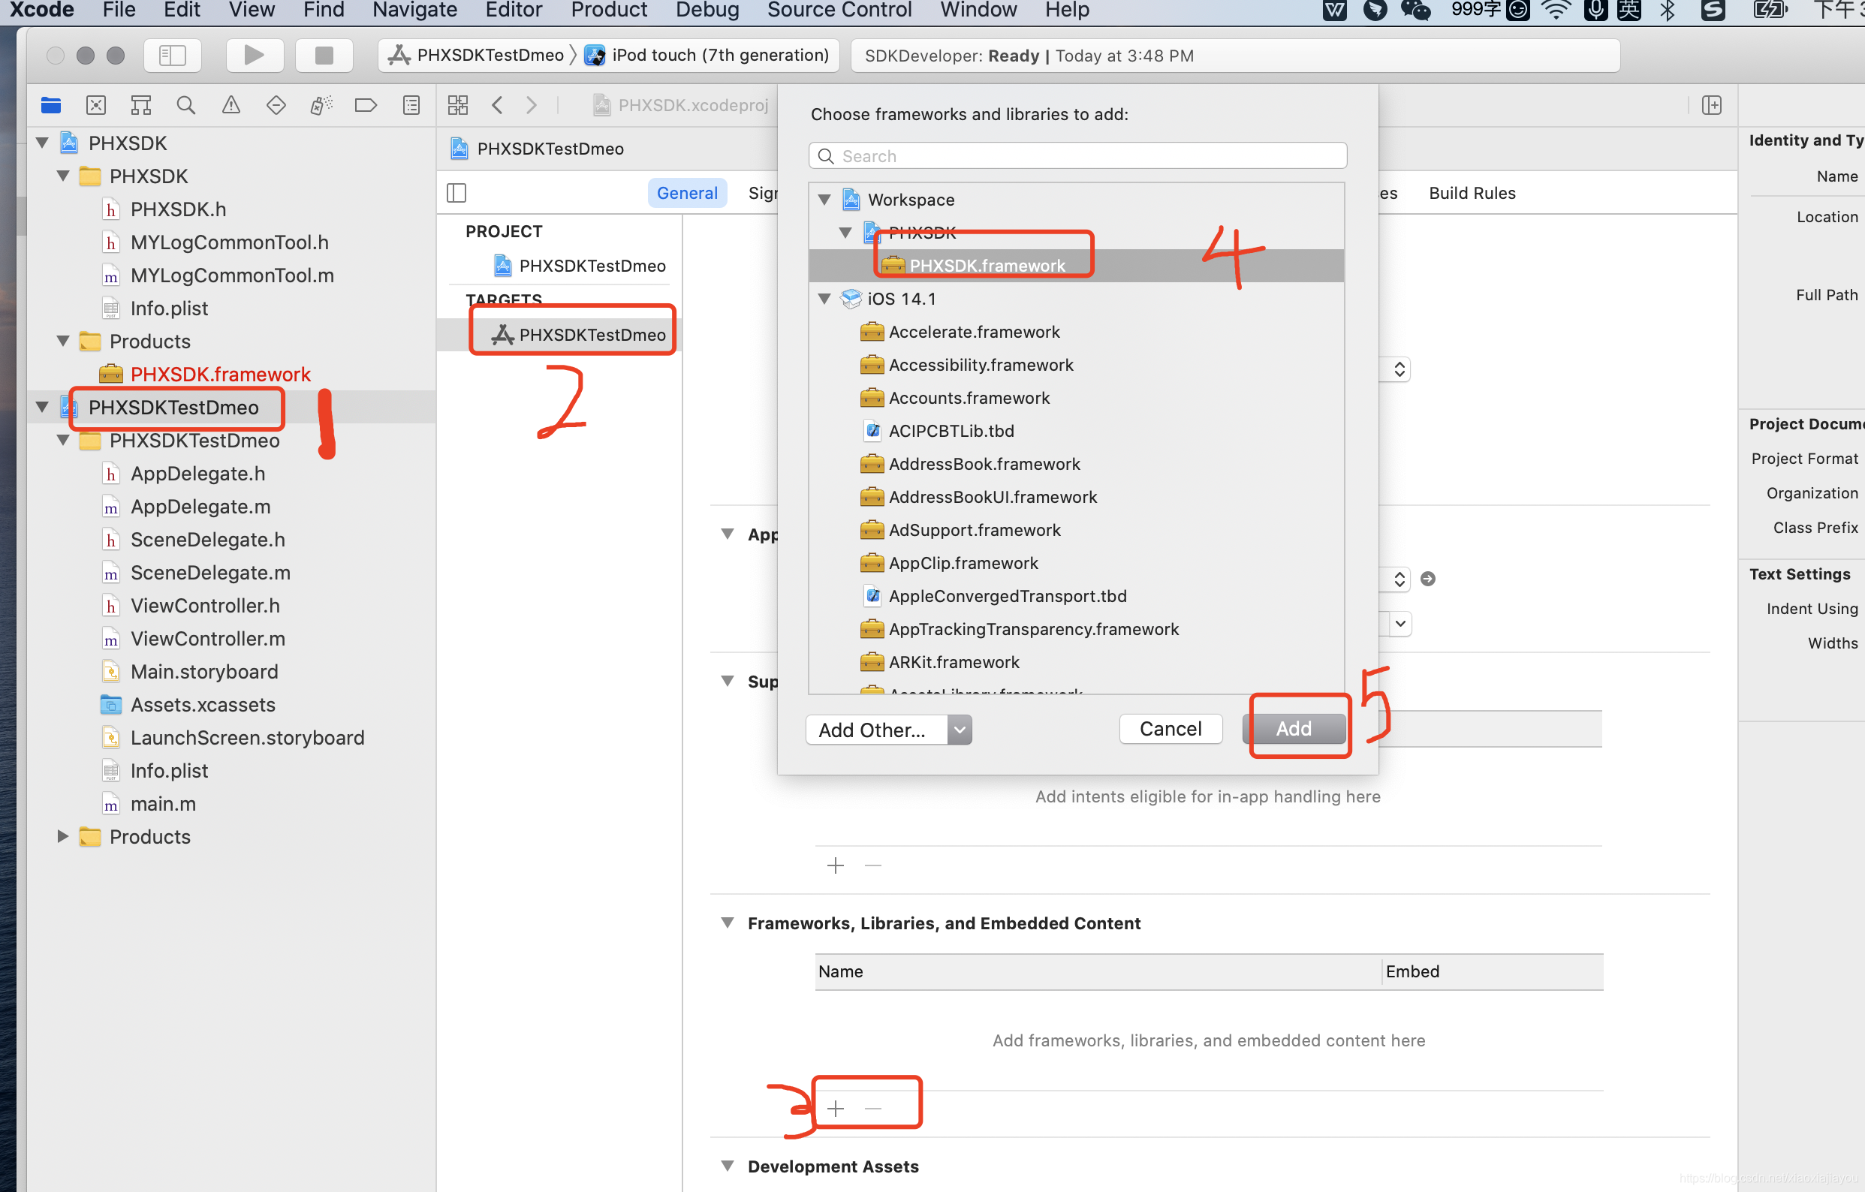Toggle the project targets list sidebar icon
The width and height of the screenshot is (1865, 1192).
coord(457,193)
